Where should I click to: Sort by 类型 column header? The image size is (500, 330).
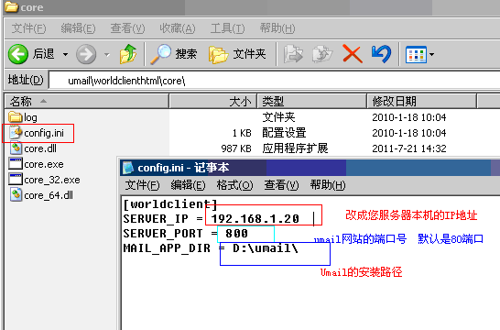coord(311,102)
